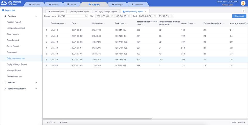Screen dimensions: 248x125
Task: Sort by Drive time column arrows
Action: point(104,23)
